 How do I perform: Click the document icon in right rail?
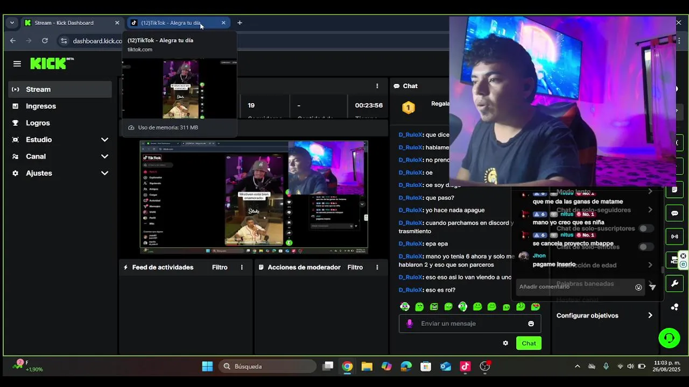click(674, 190)
